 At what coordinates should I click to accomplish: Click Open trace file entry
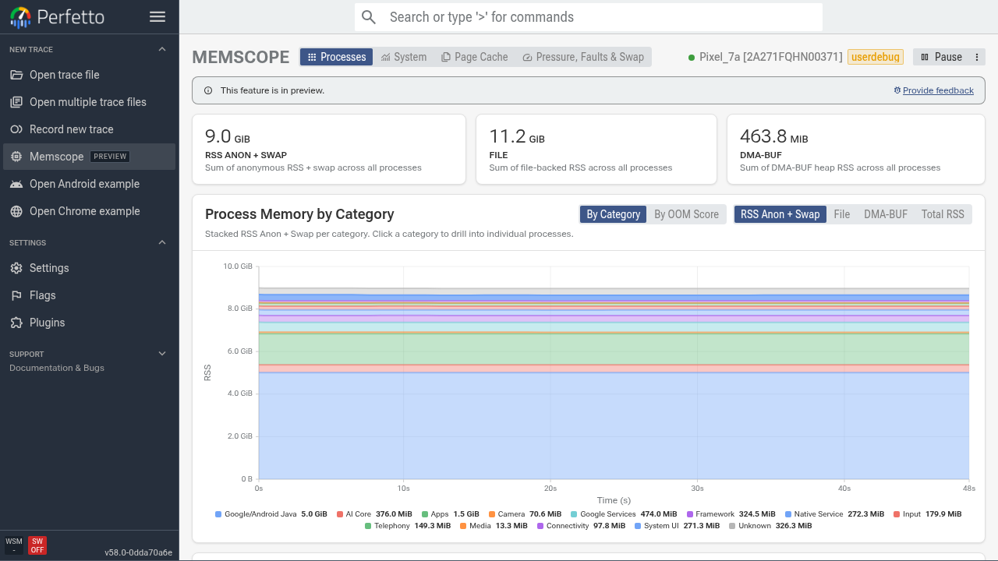[x=90, y=75]
